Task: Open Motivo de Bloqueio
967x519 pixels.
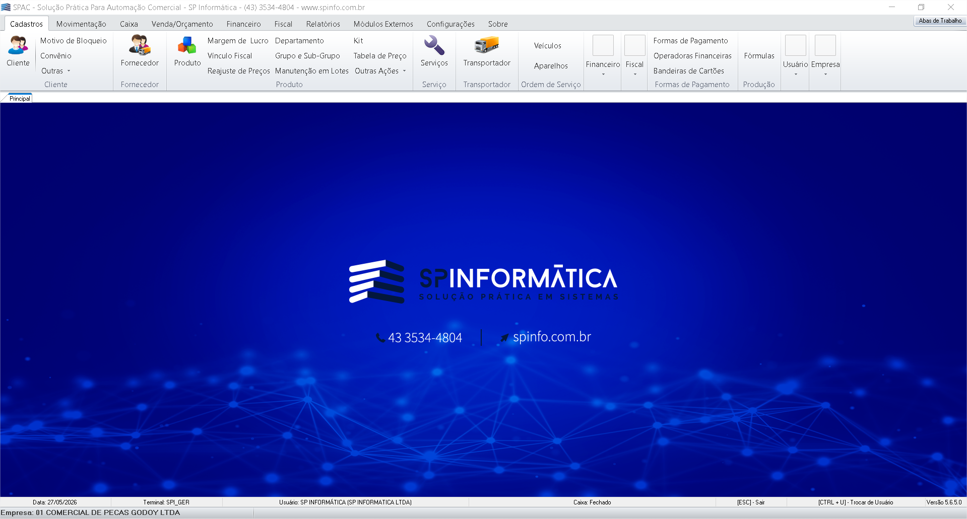Action: click(x=74, y=41)
